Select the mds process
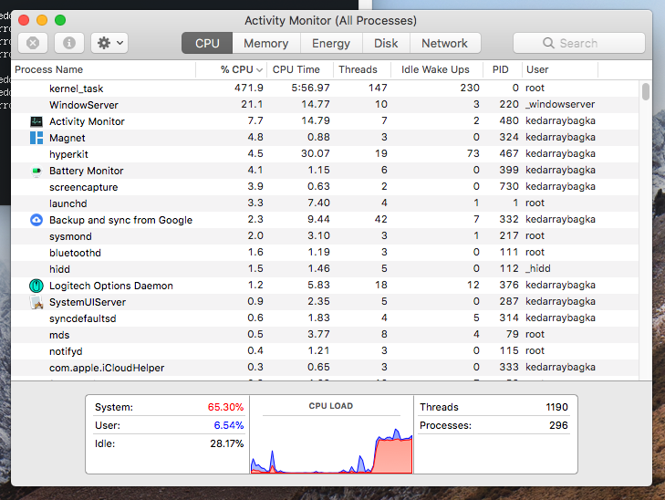 point(325,335)
